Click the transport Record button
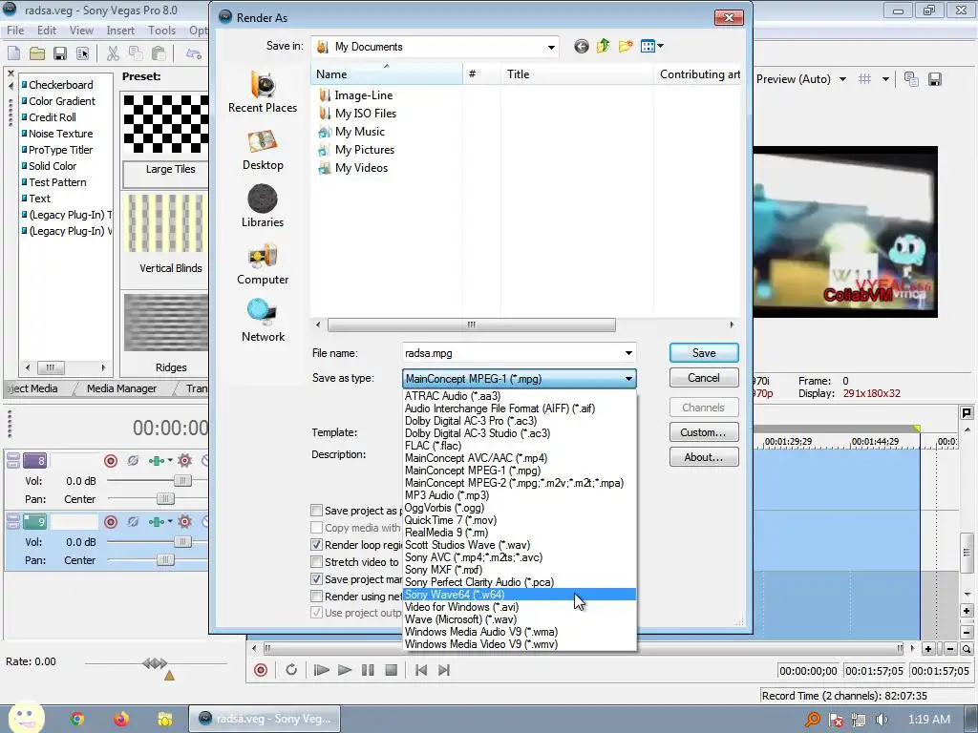The width and height of the screenshot is (978, 733). [x=261, y=670]
